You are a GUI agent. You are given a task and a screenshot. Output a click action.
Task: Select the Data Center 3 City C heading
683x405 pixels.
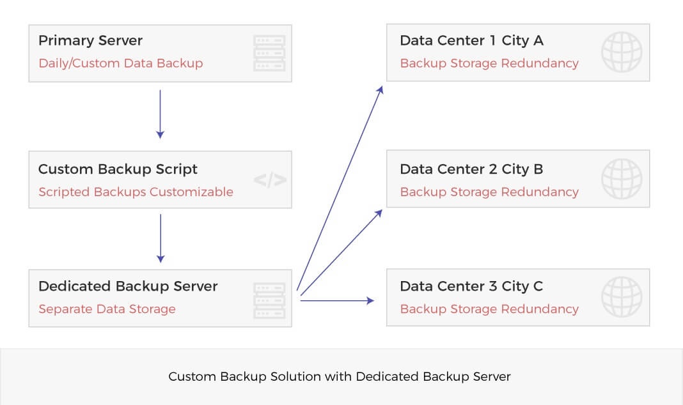tap(471, 286)
